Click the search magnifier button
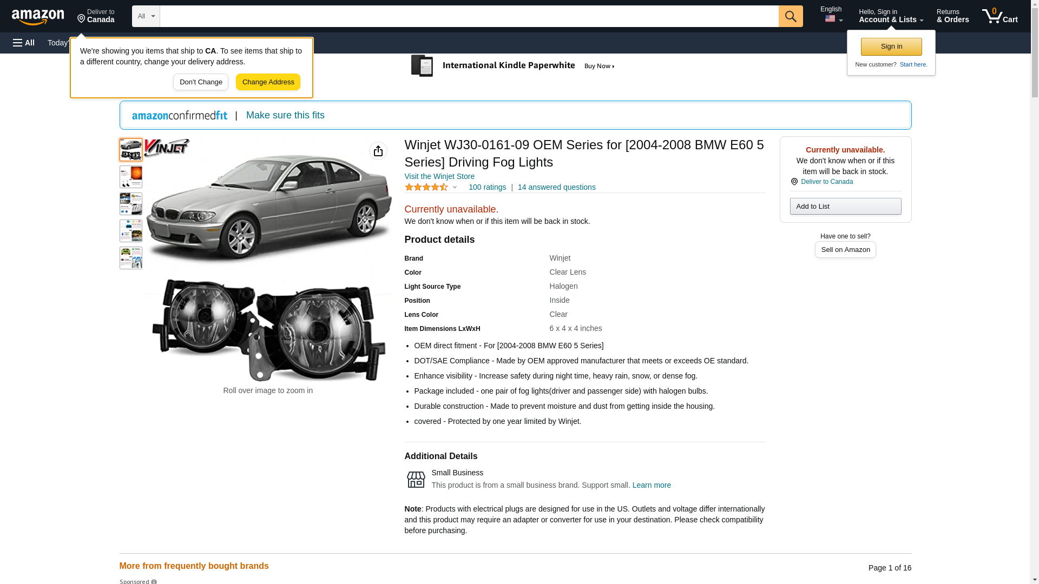Viewport: 1039px width, 584px height. [x=790, y=16]
